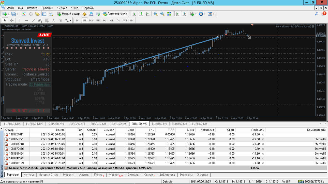The image size is (328, 184).
Task: Switch to the GBPUSD,M5 chart tab
Action: [x=56, y=124]
